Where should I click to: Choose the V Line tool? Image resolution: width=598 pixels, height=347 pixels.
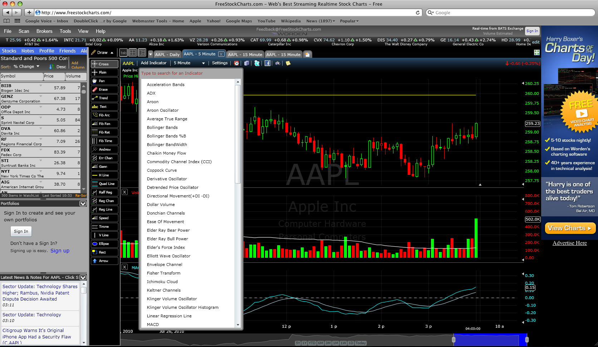point(104,235)
